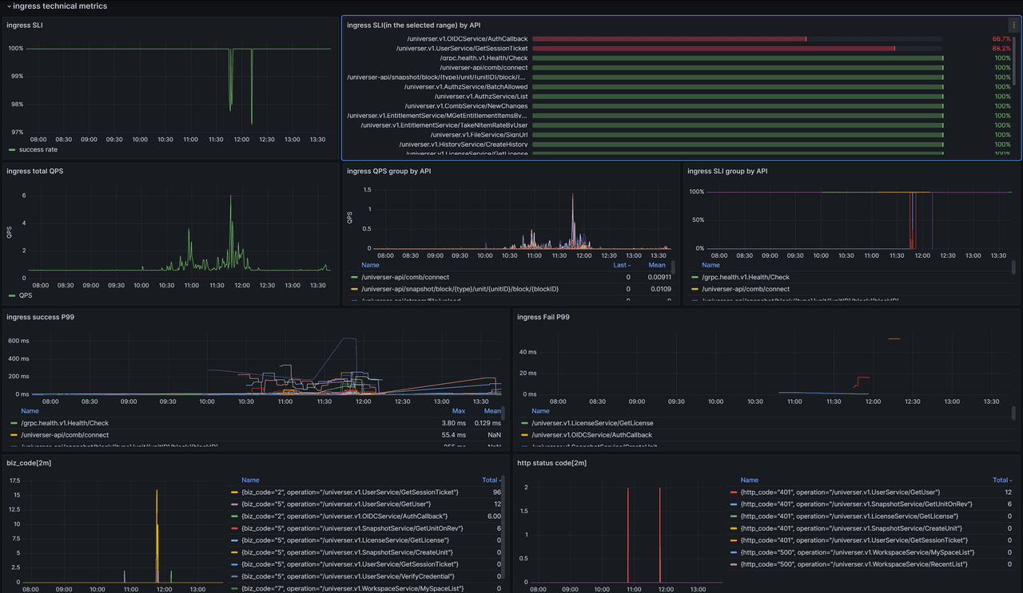Click the Mean column header in ingress QPS group legend
The image size is (1023, 593).
click(656, 265)
